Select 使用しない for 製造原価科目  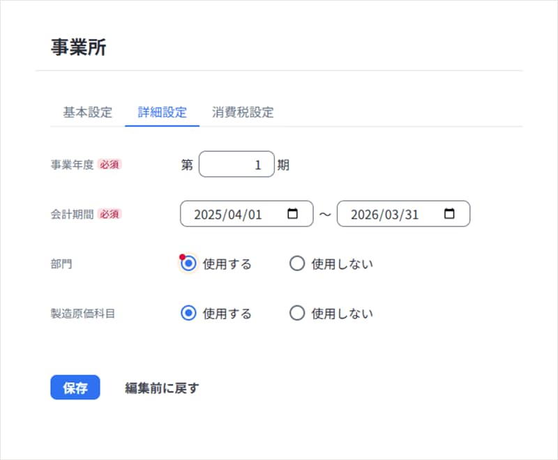tap(297, 314)
